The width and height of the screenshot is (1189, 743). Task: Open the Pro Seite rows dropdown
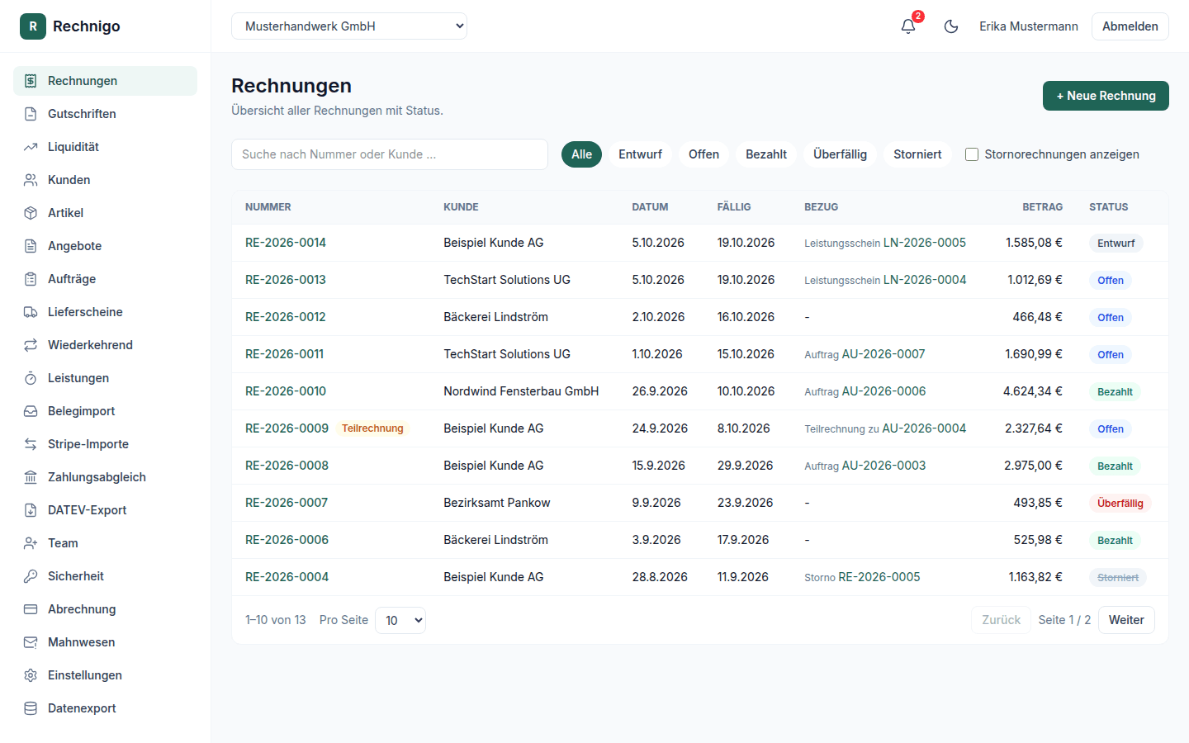click(400, 620)
